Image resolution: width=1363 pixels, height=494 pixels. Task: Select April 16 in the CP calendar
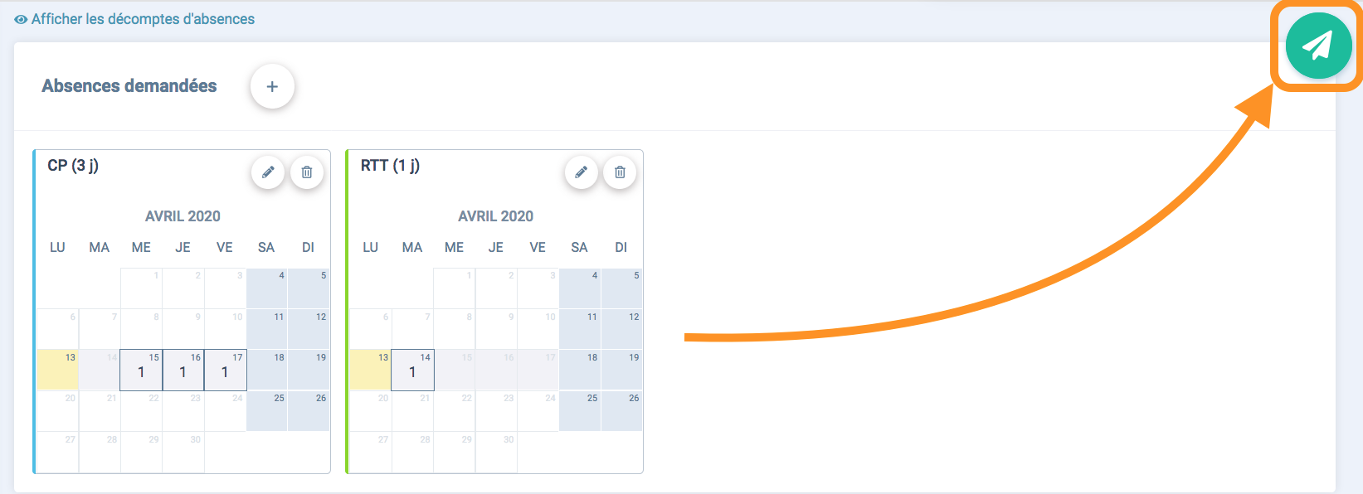click(x=183, y=370)
